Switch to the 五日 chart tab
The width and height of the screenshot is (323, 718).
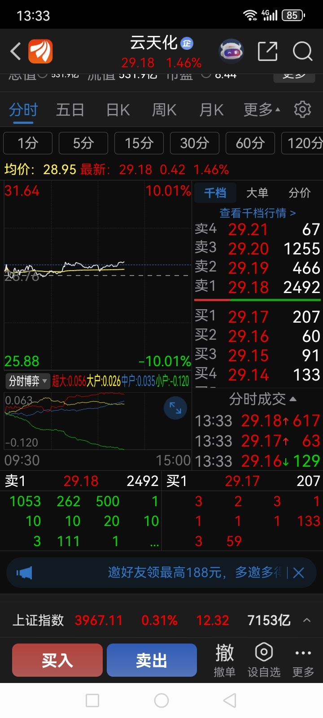click(70, 110)
